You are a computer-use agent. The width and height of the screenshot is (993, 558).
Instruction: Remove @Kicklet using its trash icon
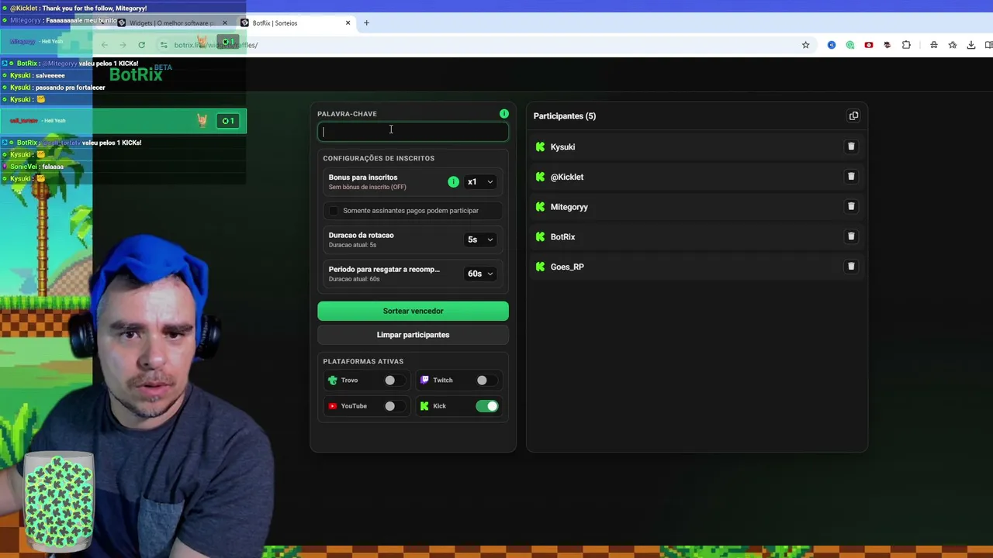click(851, 177)
